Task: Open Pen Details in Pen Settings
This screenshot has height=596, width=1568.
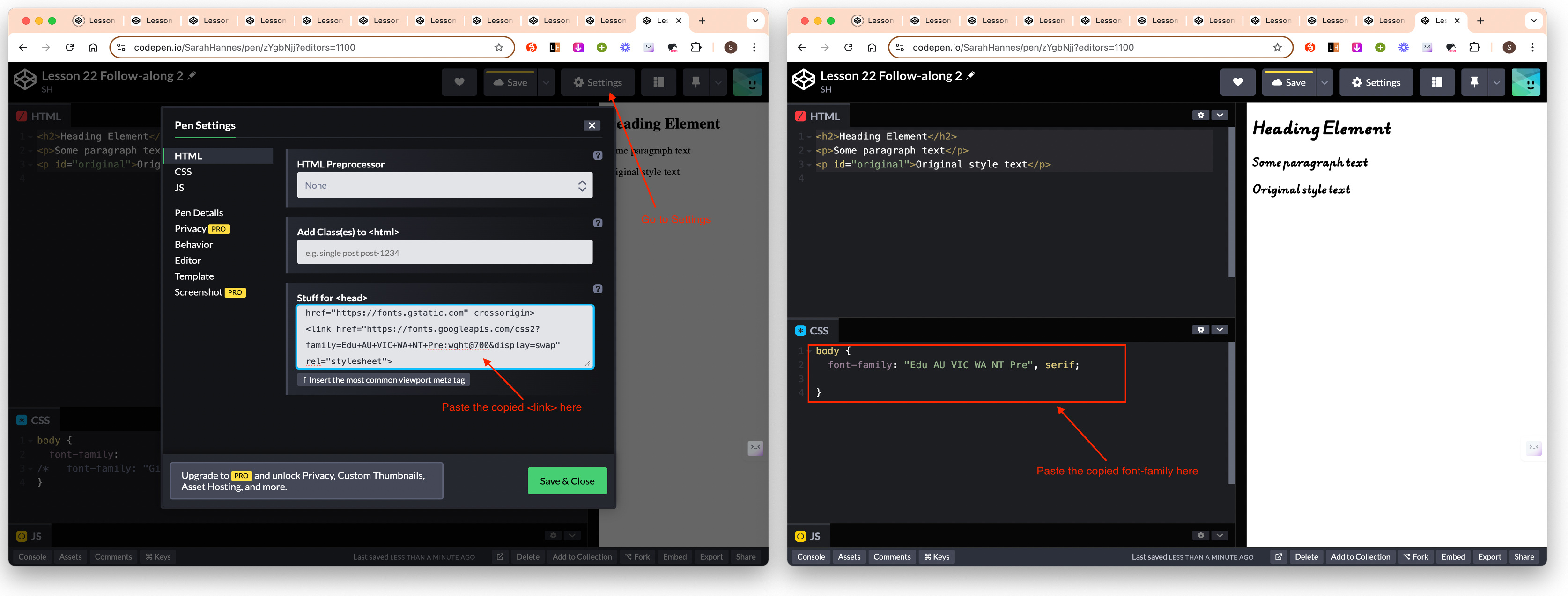Action: click(x=199, y=213)
